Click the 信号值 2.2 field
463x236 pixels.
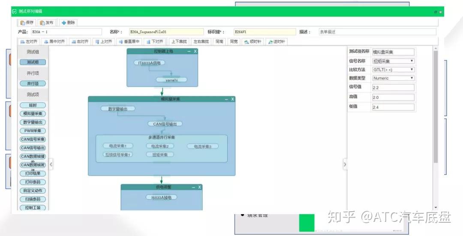pyautogui.click(x=393, y=88)
